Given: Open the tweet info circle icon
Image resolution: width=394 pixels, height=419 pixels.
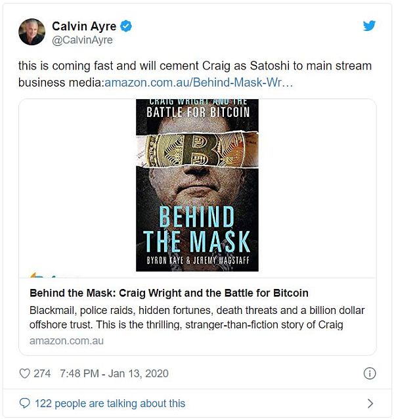Looking at the screenshot, I should (x=370, y=373).
